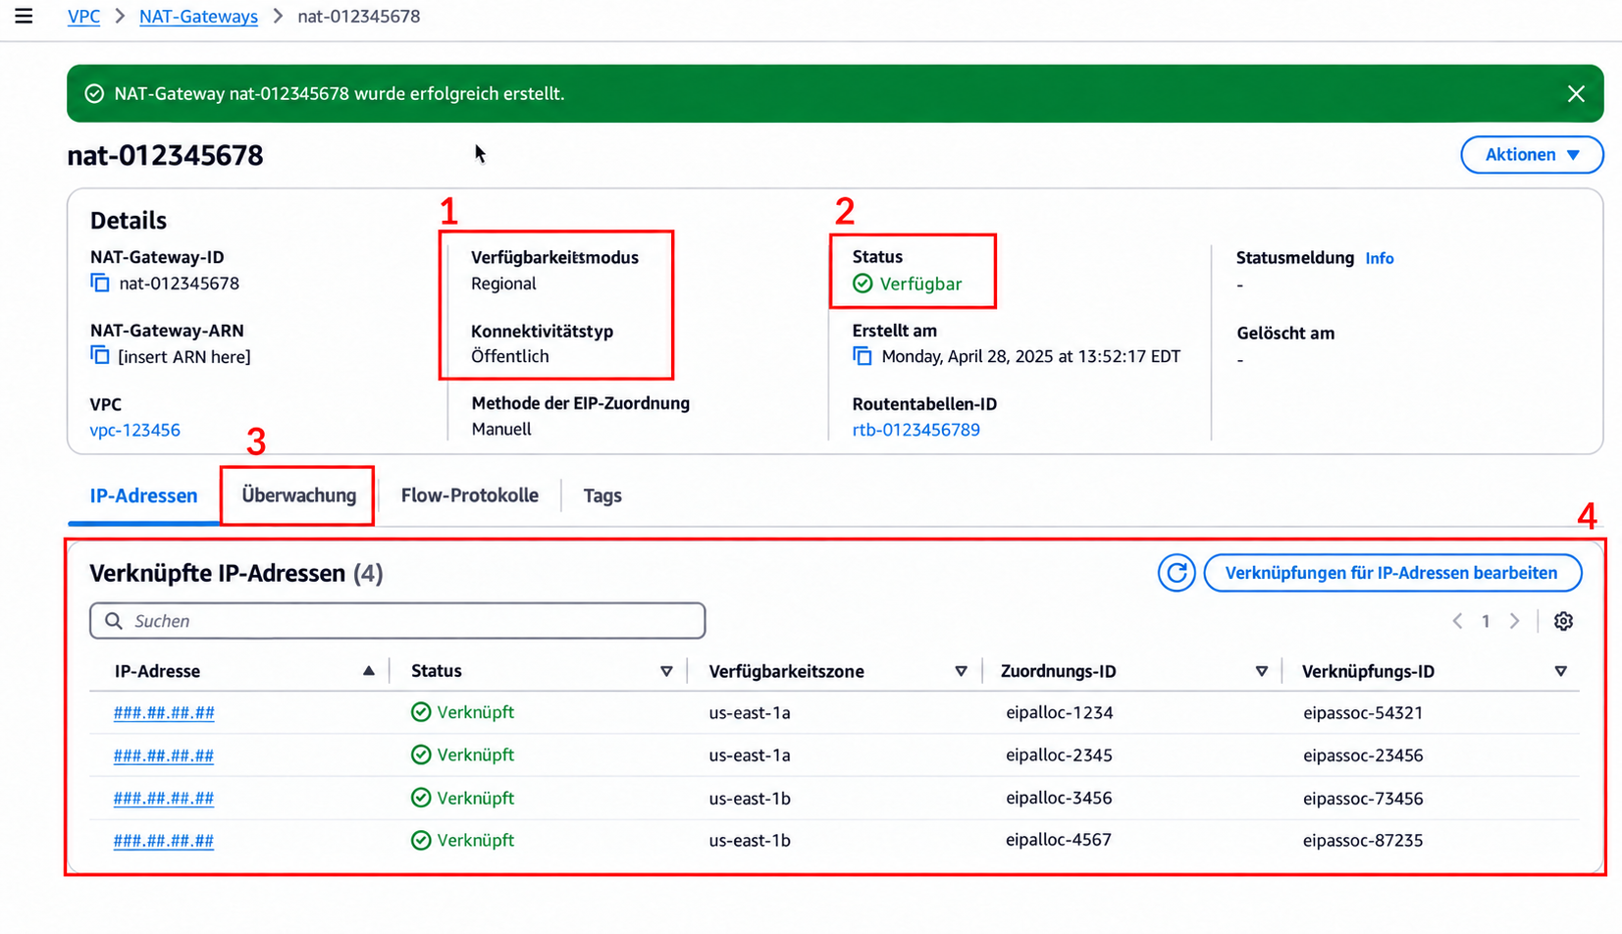Open IP address link for eipalloc-2345
1622x934 pixels.
164,755
